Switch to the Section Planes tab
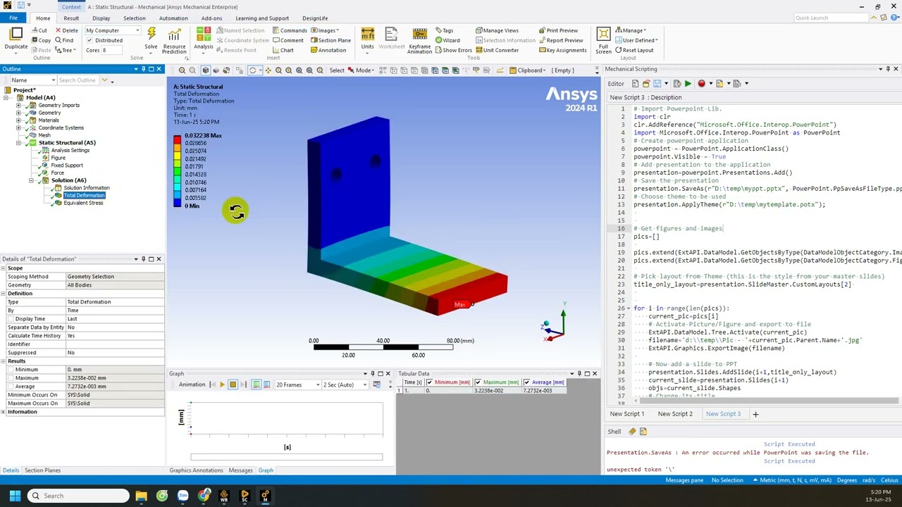Screen dimensions: 902x507 42,470
